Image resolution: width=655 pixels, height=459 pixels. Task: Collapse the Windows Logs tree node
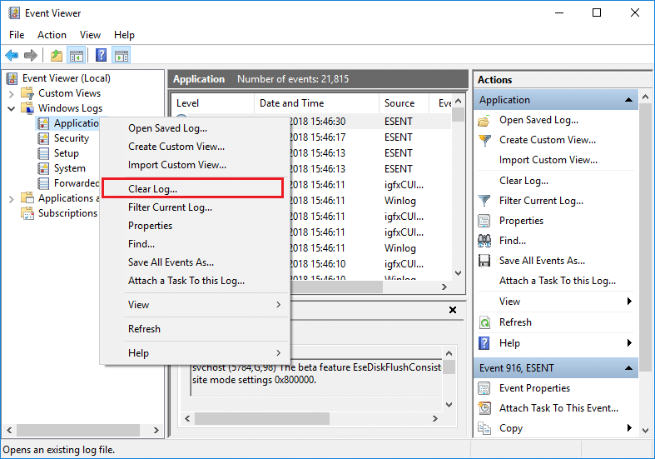click(x=12, y=108)
